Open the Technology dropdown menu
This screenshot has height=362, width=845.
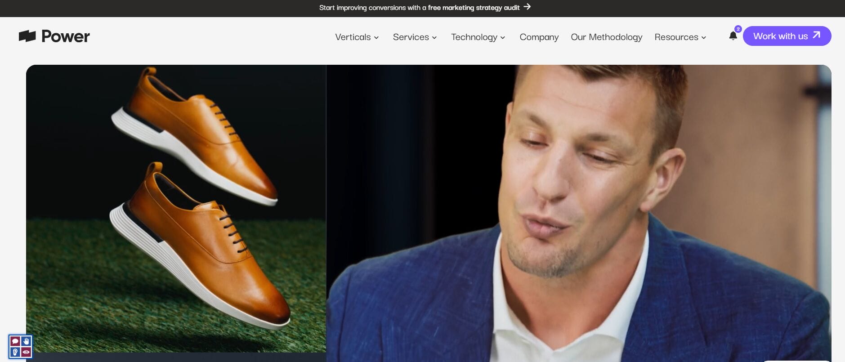pos(478,37)
